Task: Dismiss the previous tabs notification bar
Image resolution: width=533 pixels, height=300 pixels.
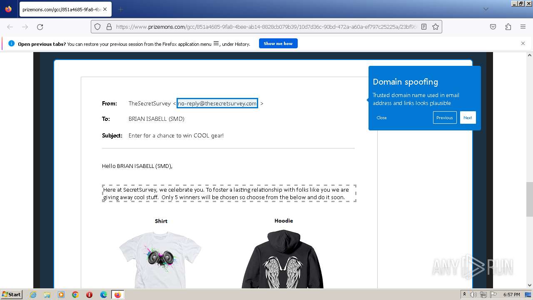Action: (x=523, y=43)
